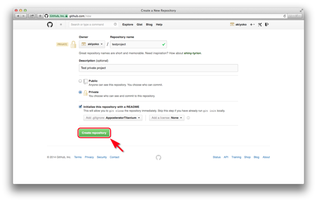Viewport: 317px width, 202px height.
Task: Use the shiny-tyrion name suggestion
Action: pos(193,53)
